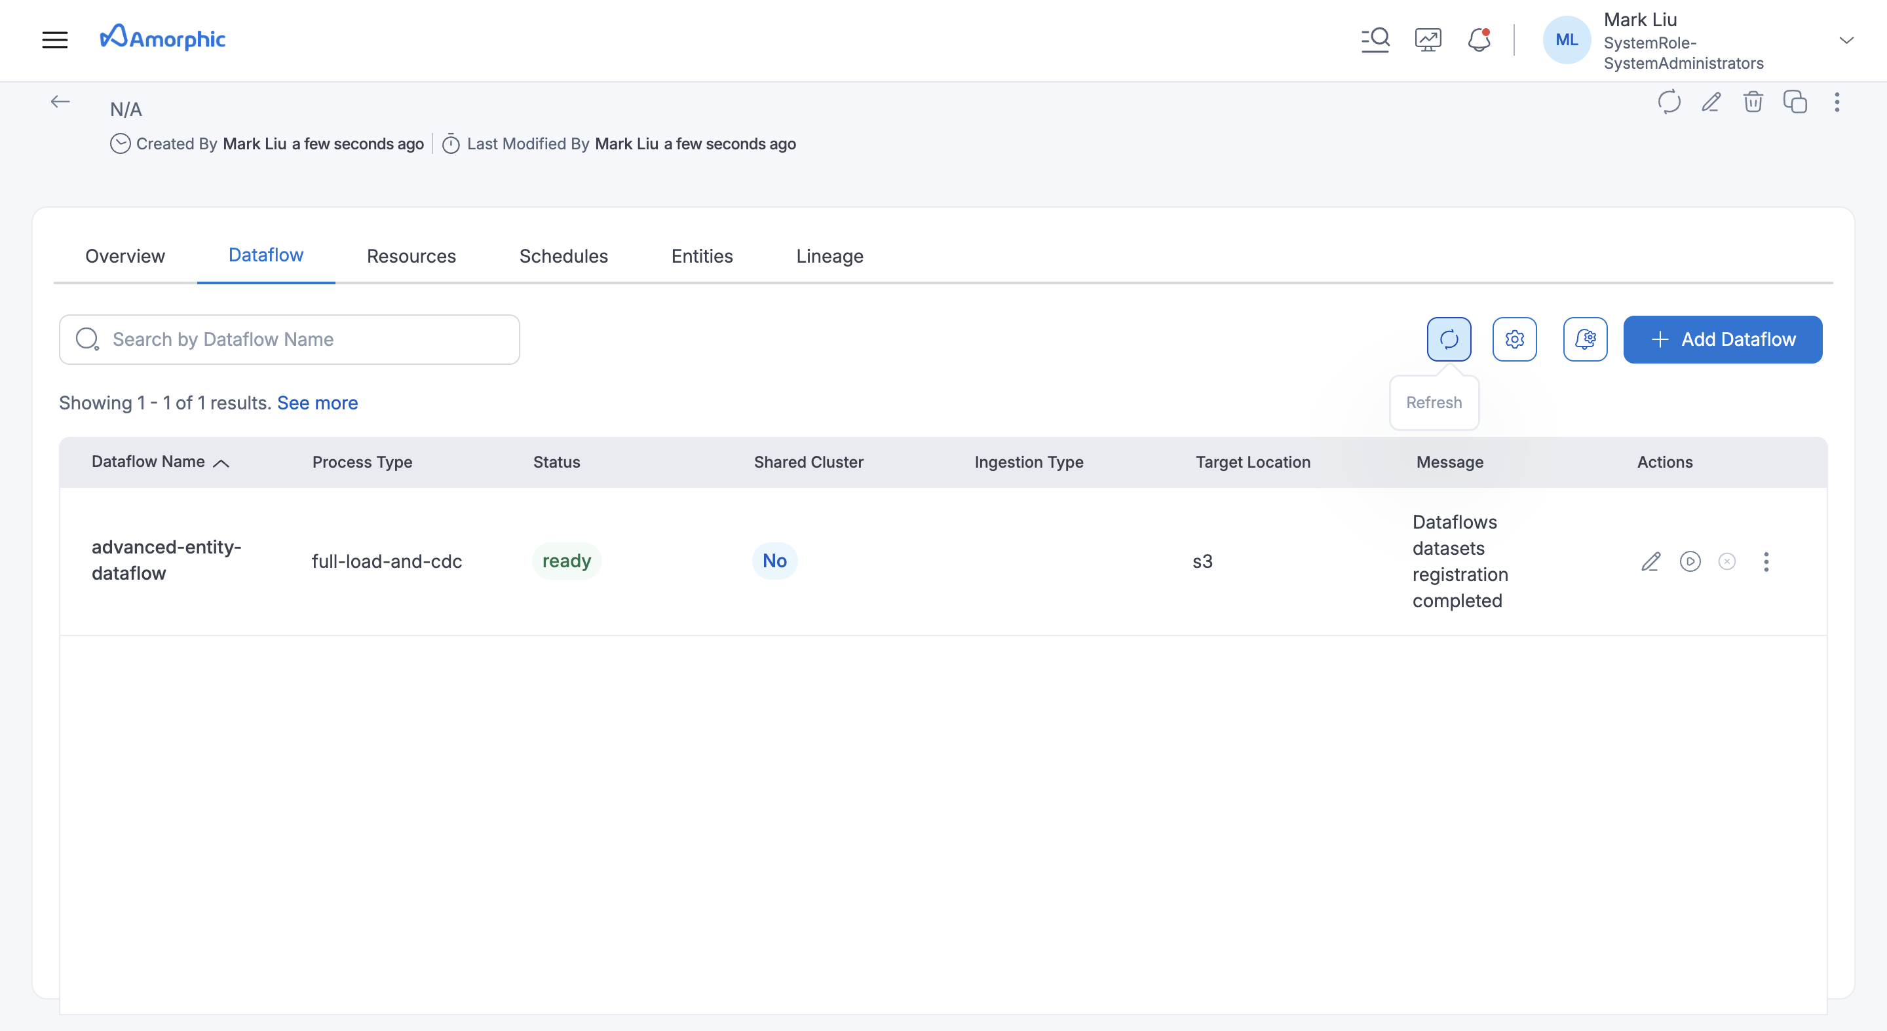This screenshot has width=1887, height=1031.
Task: Click the back arrow next to N/A title
Action: pyautogui.click(x=61, y=101)
